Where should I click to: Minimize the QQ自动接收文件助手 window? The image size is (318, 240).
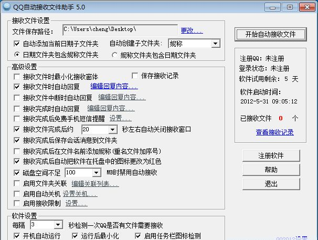click(x=272, y=7)
